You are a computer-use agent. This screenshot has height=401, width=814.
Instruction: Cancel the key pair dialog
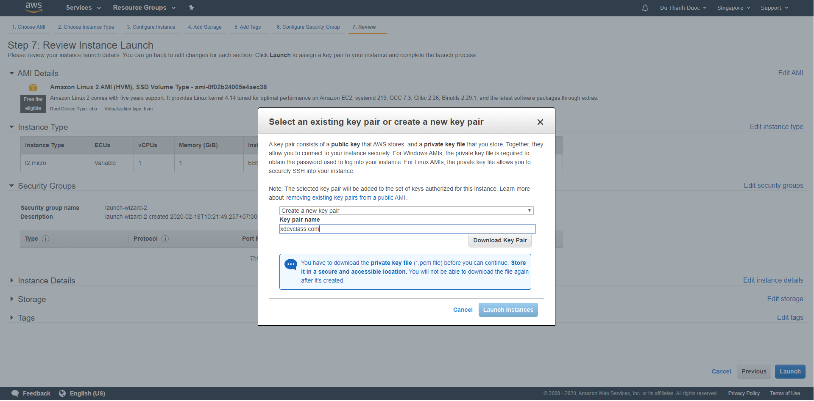click(x=463, y=310)
